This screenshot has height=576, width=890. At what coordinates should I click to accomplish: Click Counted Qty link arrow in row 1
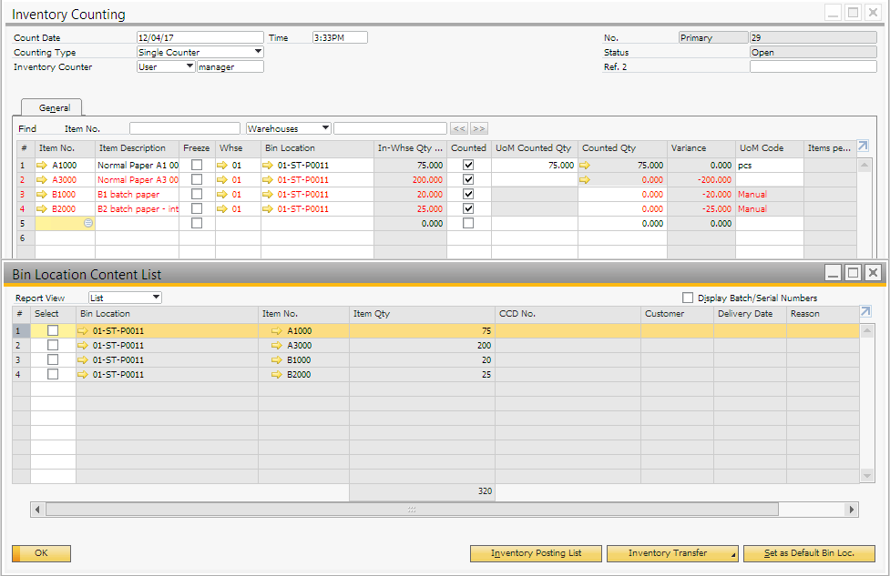[x=585, y=166]
